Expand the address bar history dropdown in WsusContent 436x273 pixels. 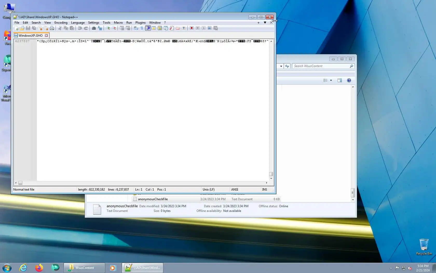pos(281,66)
